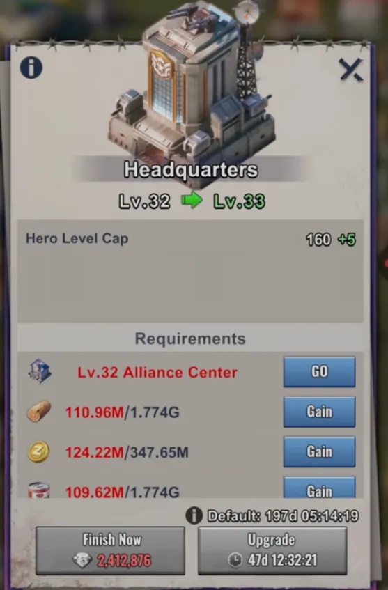Tap the Headquarters building image
Image resolution: width=388 pixels, height=590 pixels.
point(193,85)
